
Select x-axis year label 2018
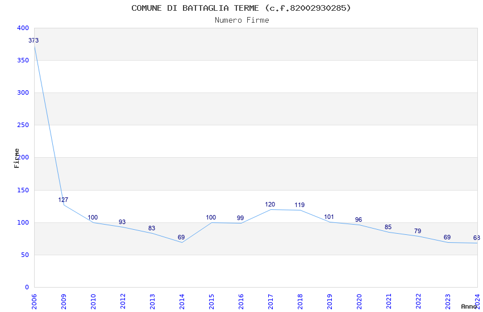(x=301, y=301)
